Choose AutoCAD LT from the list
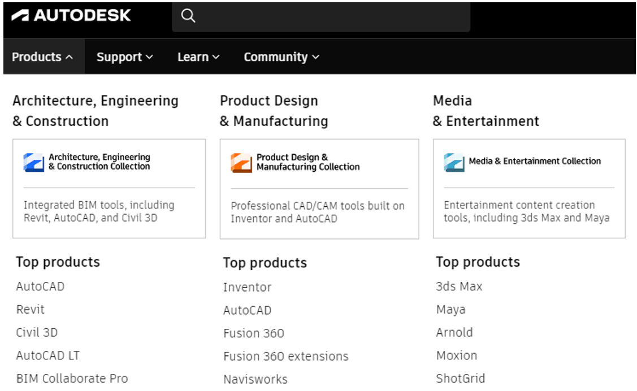 click(x=48, y=356)
